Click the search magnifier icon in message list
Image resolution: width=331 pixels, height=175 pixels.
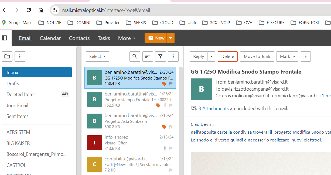point(135,57)
